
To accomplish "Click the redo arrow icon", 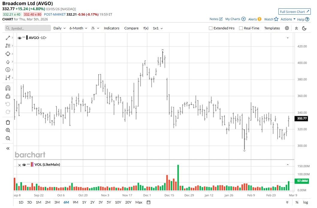I will [8, 112].
